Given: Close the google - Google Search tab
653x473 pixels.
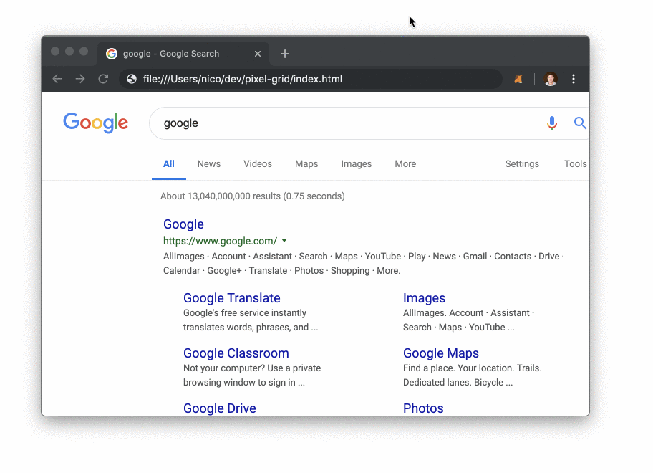Looking at the screenshot, I should 258,54.
